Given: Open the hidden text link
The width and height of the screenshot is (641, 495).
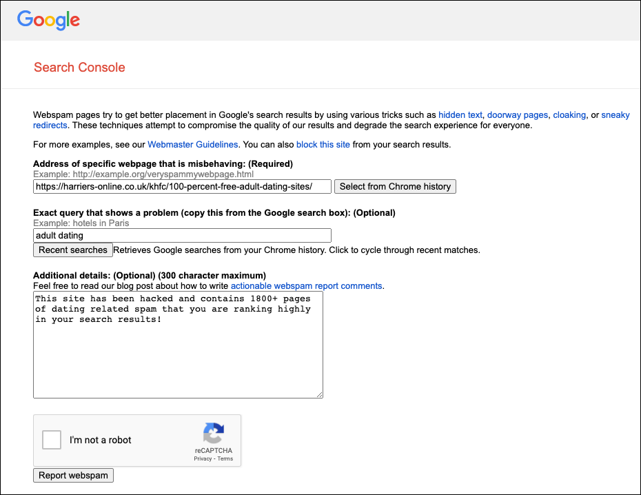Looking at the screenshot, I should pos(460,115).
